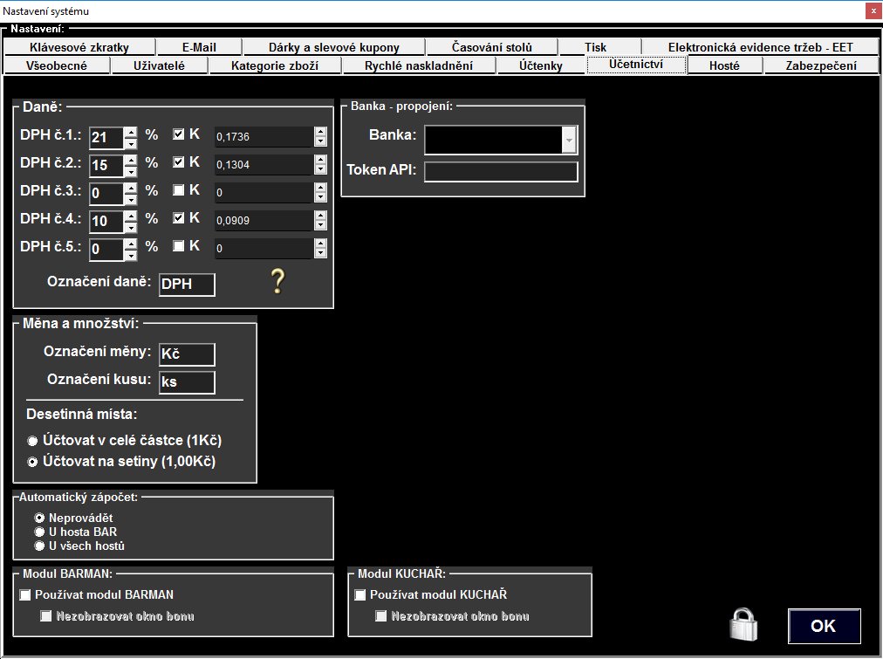Screen dimensions: 883x659
Task: Choose U hosta BAR automatic offset option
Action: [x=38, y=532]
